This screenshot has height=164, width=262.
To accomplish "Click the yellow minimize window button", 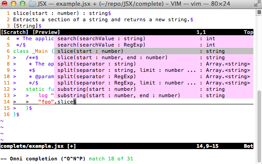I will (14, 4).
